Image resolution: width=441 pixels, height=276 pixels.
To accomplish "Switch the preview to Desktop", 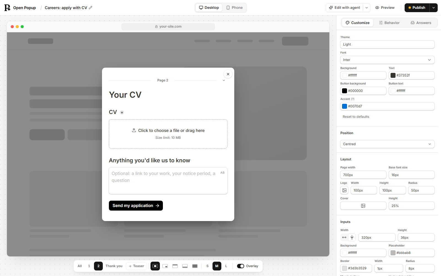I will [x=209, y=8].
